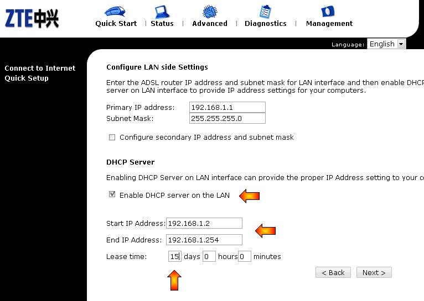Click the Diagnostics clipboard icon
Screen dimensions: 424x301
(265, 12)
